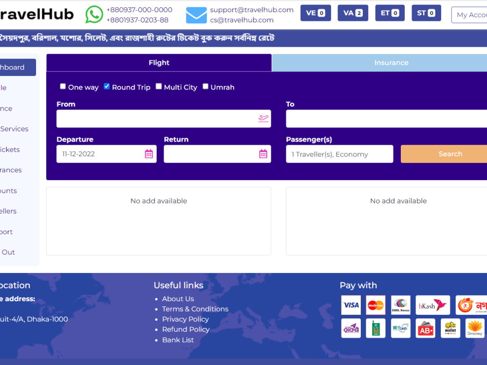The width and height of the screenshot is (487, 365).
Task: Click the Dmoney payment logo
Action: pyautogui.click(x=475, y=328)
